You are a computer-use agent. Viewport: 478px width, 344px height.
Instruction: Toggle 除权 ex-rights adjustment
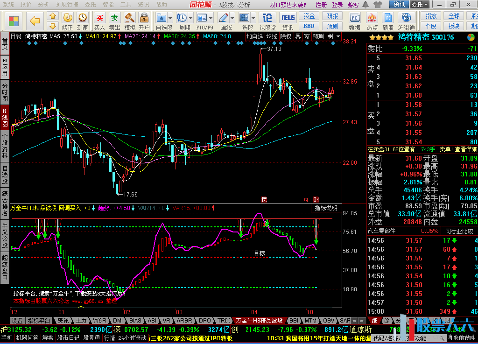pyautogui.click(x=285, y=36)
